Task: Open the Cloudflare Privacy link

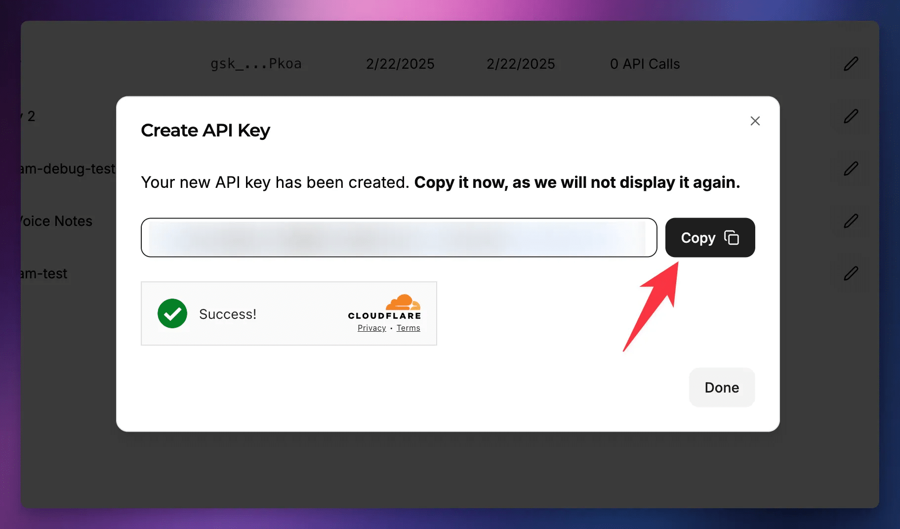Action: [371, 328]
